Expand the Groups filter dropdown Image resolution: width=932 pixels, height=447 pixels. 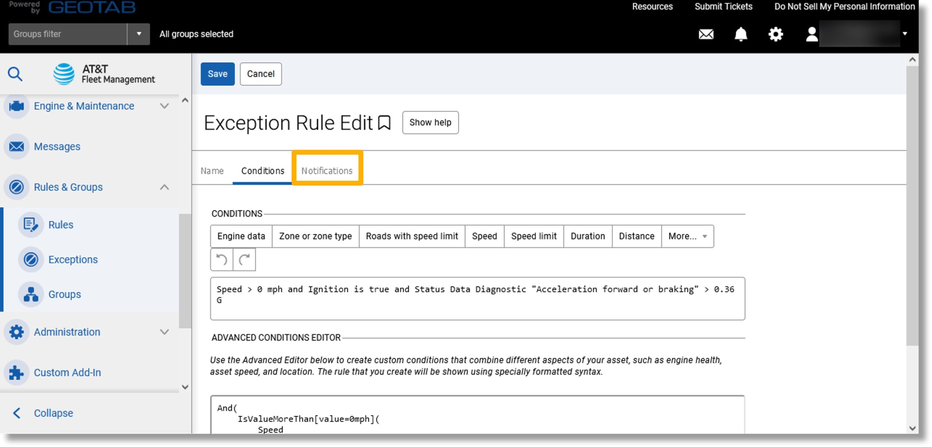pos(138,34)
